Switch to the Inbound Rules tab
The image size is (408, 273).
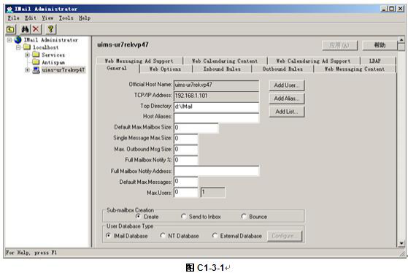tap(222, 69)
